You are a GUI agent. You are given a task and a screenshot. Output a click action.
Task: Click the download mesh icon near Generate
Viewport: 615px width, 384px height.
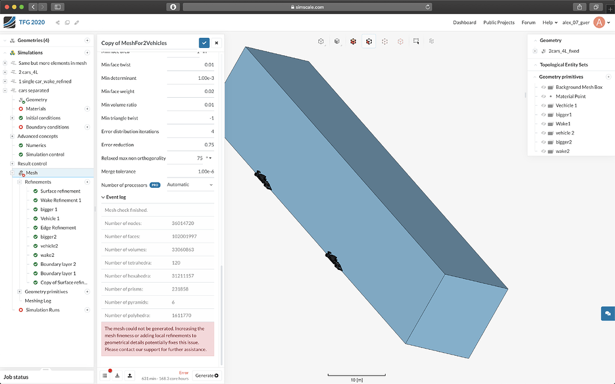click(x=118, y=375)
